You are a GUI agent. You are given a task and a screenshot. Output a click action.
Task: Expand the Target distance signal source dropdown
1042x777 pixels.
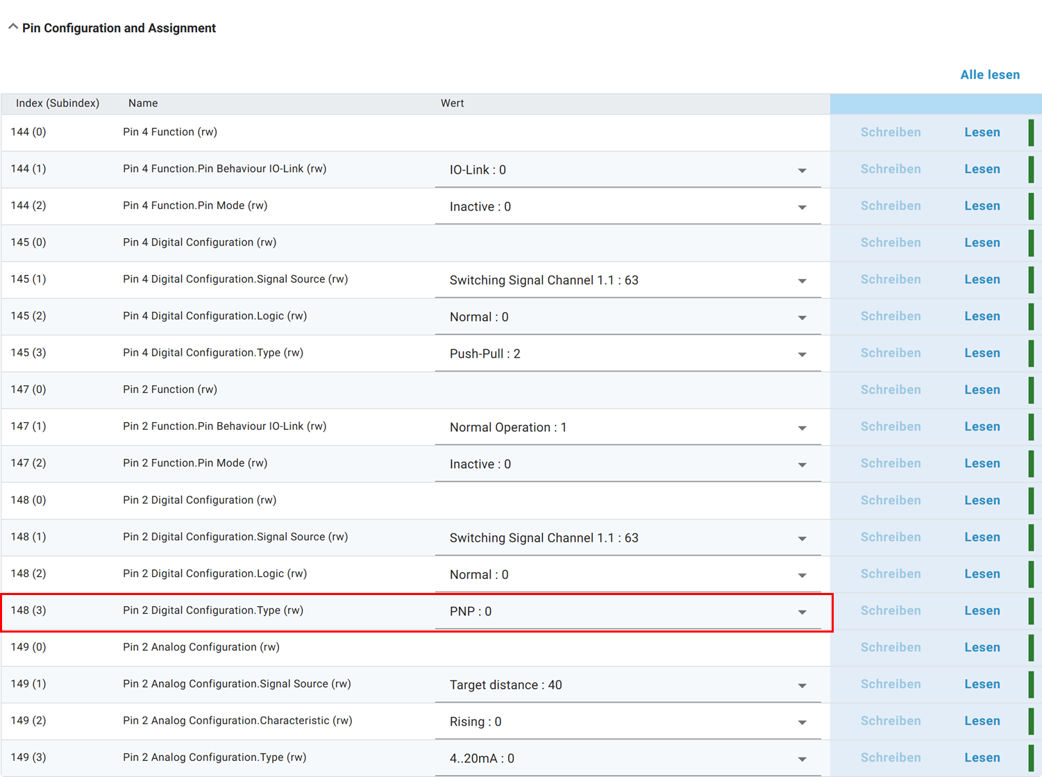tap(802, 685)
